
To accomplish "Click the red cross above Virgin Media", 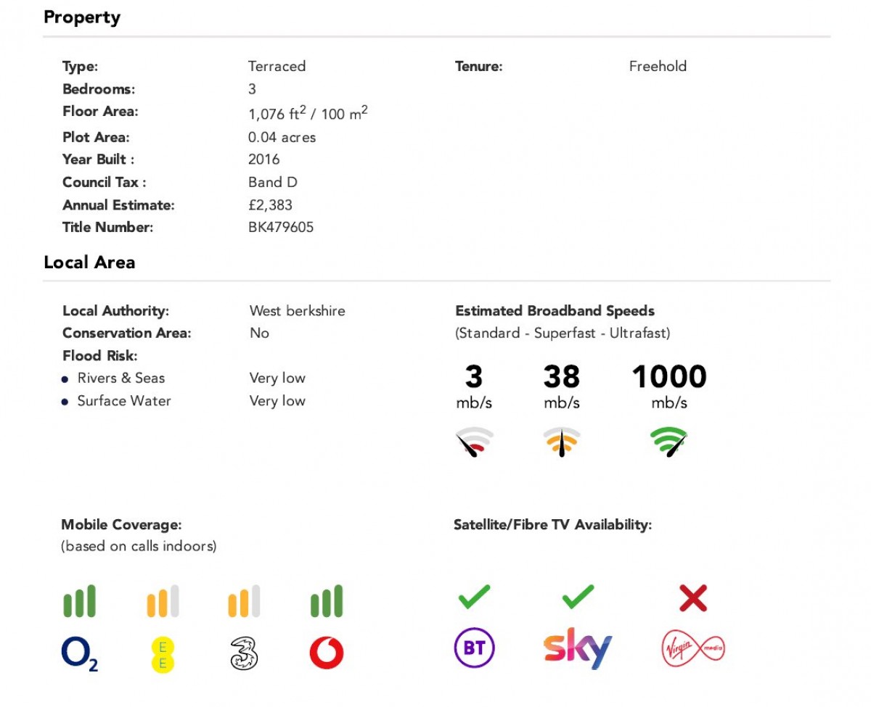I will coord(693,598).
